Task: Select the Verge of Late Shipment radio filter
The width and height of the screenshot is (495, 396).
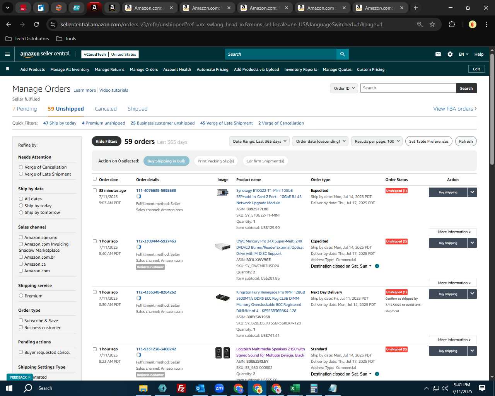Action: (21, 174)
